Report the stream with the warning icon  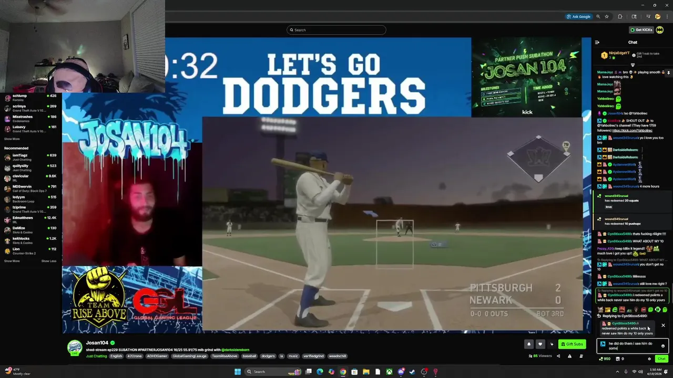click(x=569, y=356)
